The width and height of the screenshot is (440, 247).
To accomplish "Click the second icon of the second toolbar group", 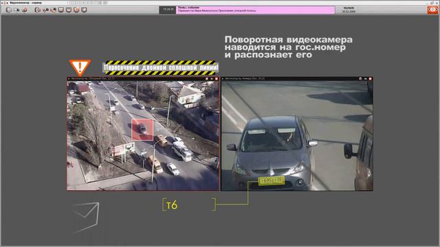I will [45, 10].
